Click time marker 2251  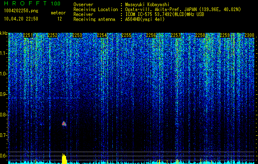[28, 35]
